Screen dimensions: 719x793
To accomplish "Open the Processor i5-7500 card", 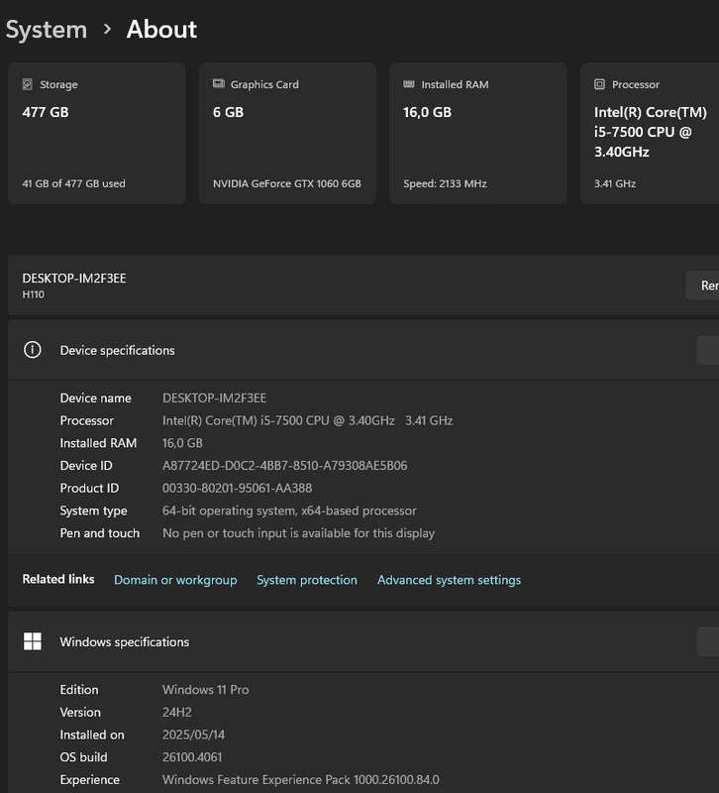I will tap(650, 134).
